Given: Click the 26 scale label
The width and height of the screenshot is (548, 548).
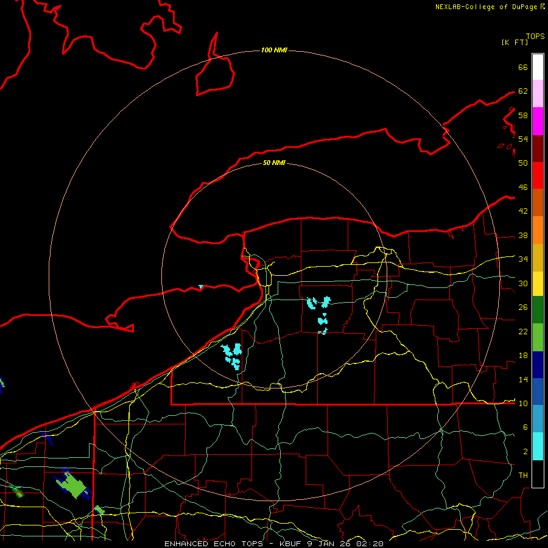Looking at the screenshot, I should point(523,307).
